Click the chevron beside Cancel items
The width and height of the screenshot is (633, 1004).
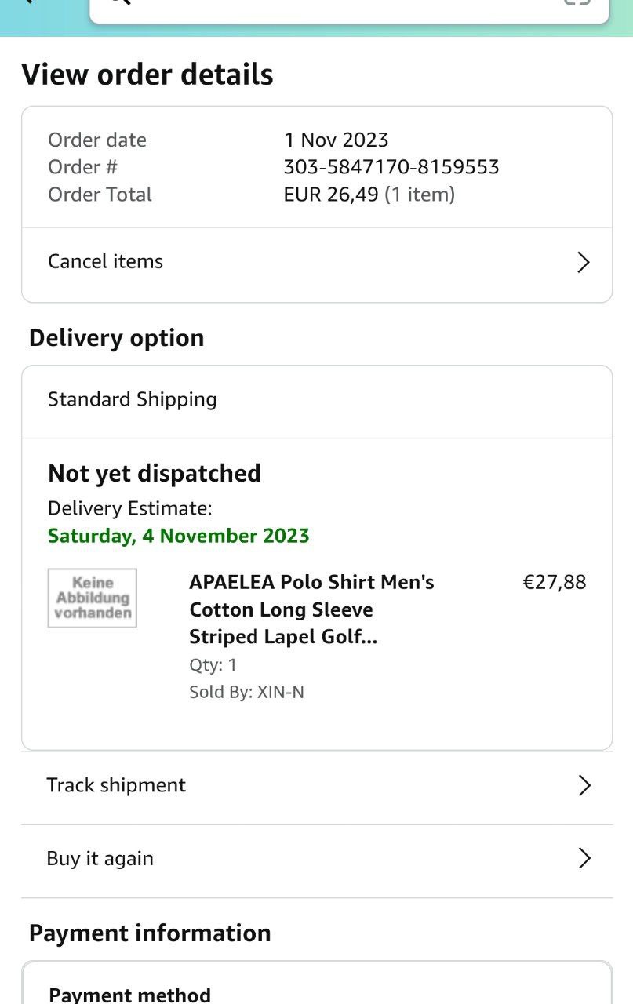pyautogui.click(x=583, y=262)
